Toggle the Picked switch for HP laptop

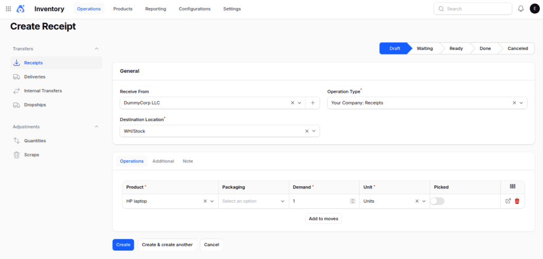[437, 201]
